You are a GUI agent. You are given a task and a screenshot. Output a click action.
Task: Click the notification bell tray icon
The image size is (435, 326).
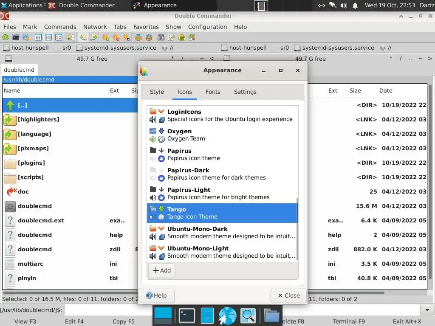pyautogui.click(x=355, y=5)
